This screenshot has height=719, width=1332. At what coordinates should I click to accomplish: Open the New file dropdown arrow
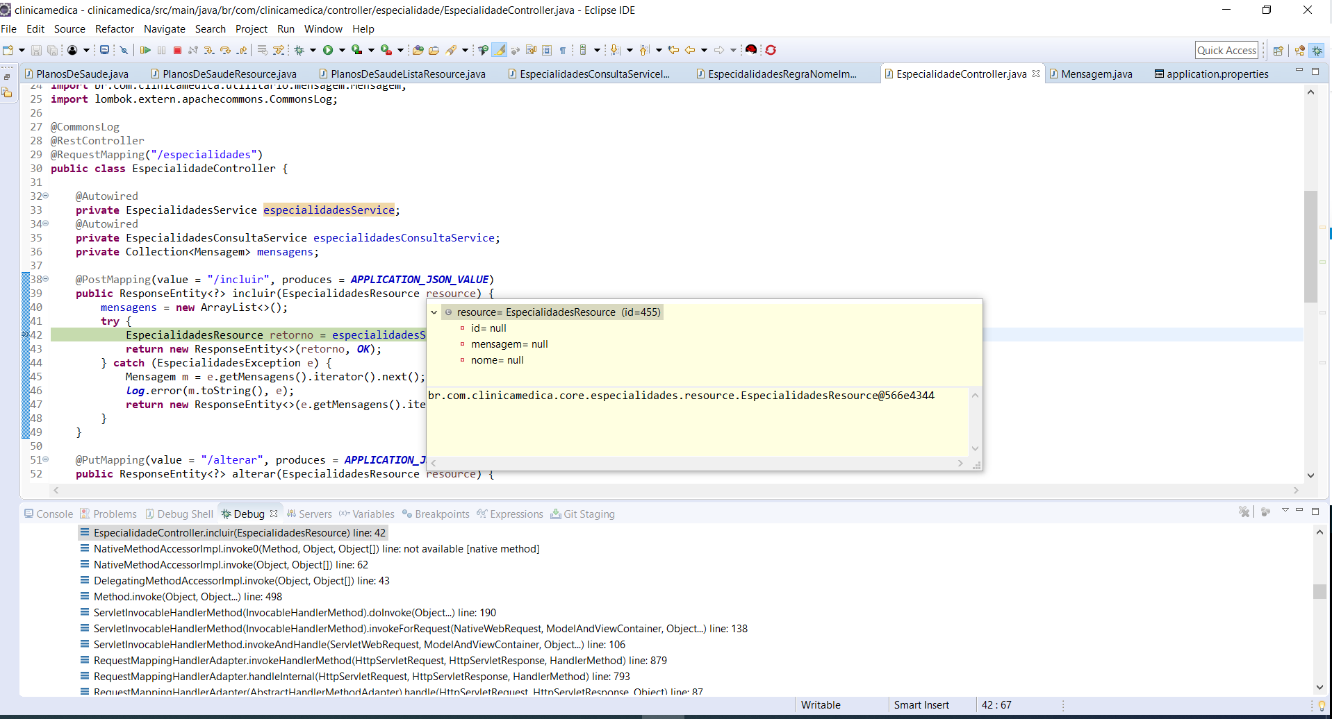[x=22, y=50]
